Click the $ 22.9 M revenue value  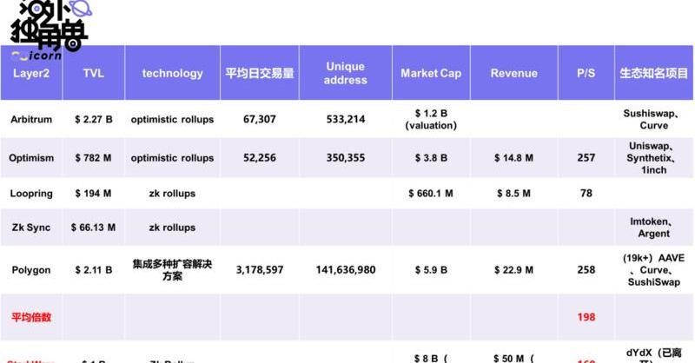(x=513, y=270)
